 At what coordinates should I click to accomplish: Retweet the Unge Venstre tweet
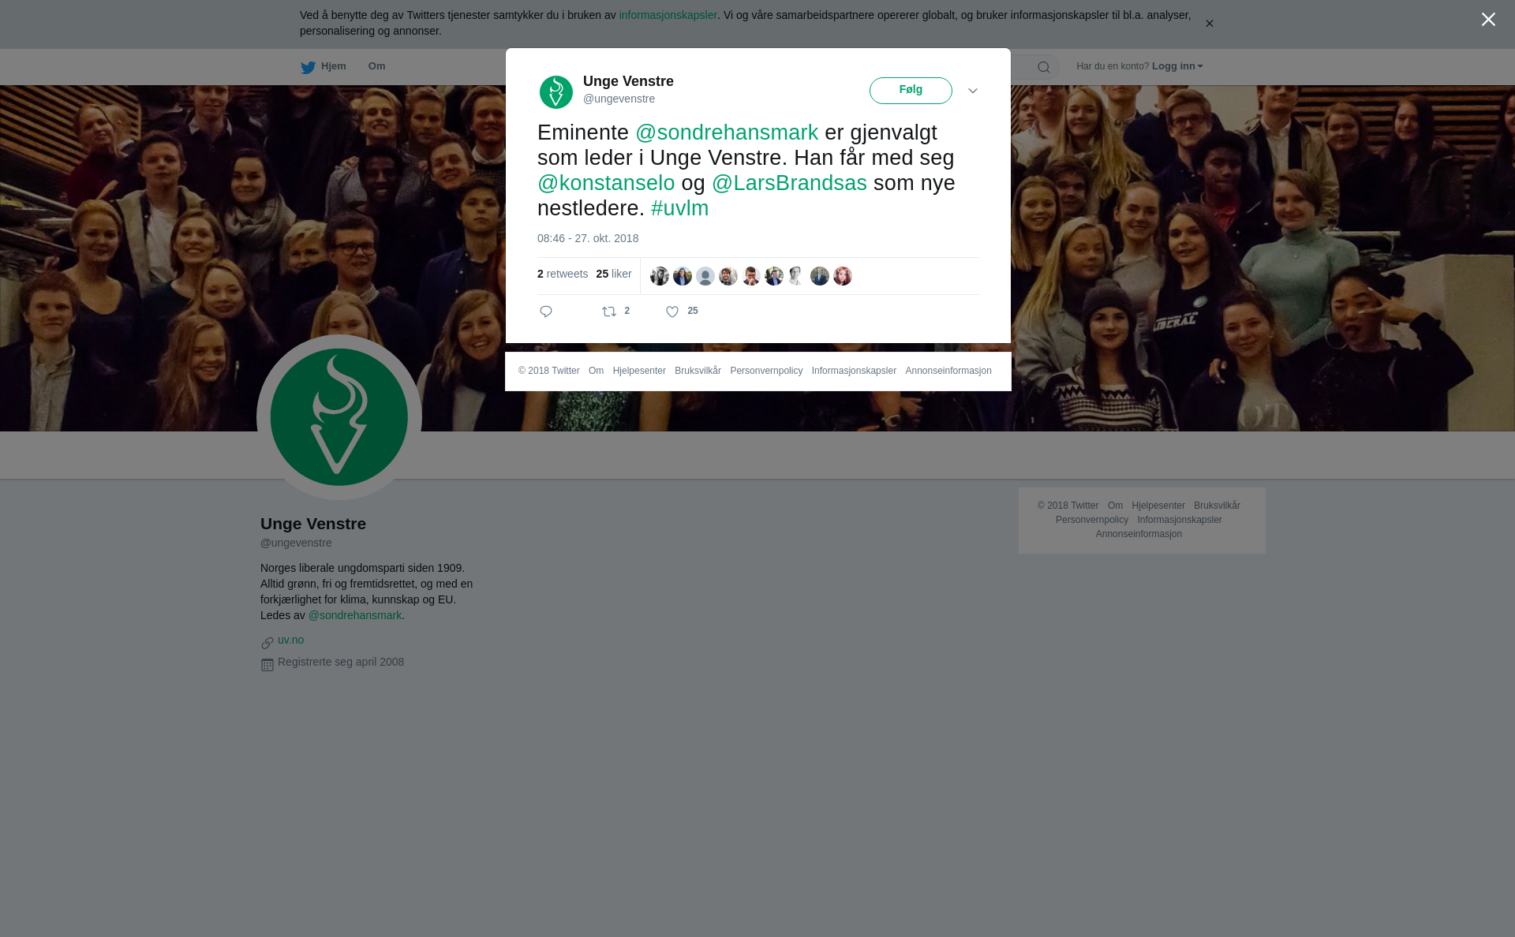(609, 312)
